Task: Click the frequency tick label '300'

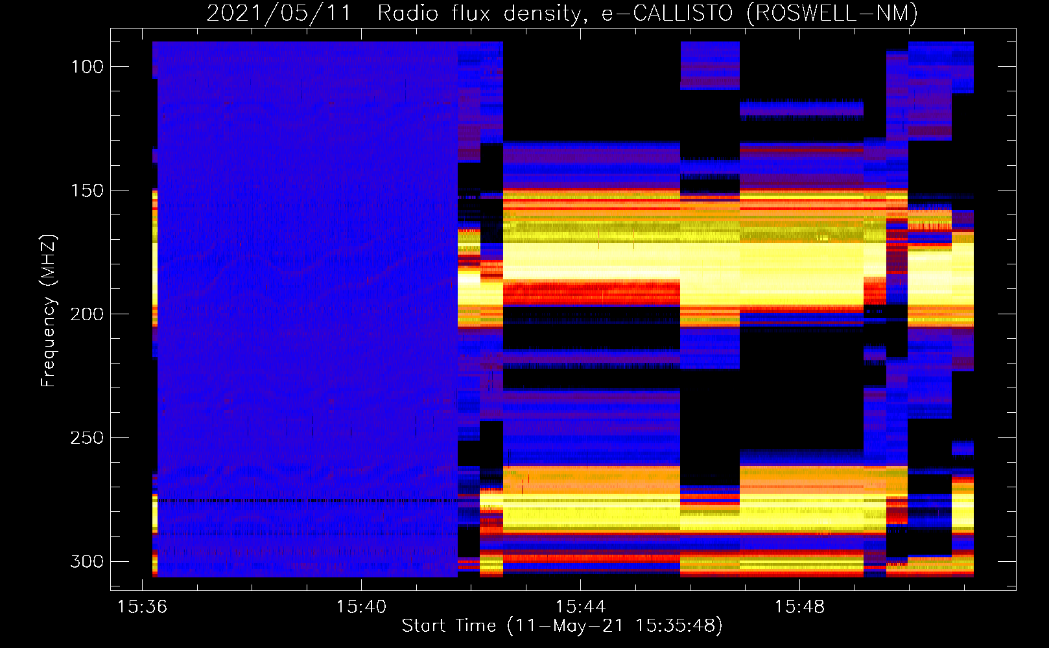Action: tap(87, 561)
